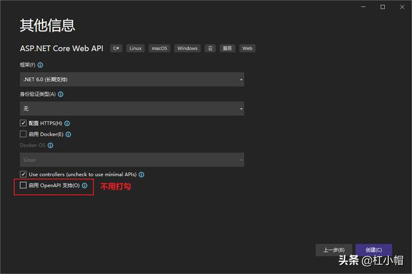412x274 pixels.
Task: Open the disabled Docker OS Linux dropdown
Action: (132, 160)
